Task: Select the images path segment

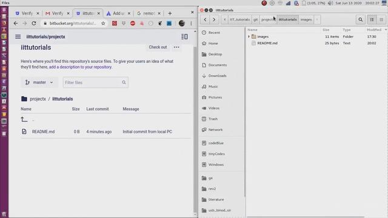Action: (306, 19)
